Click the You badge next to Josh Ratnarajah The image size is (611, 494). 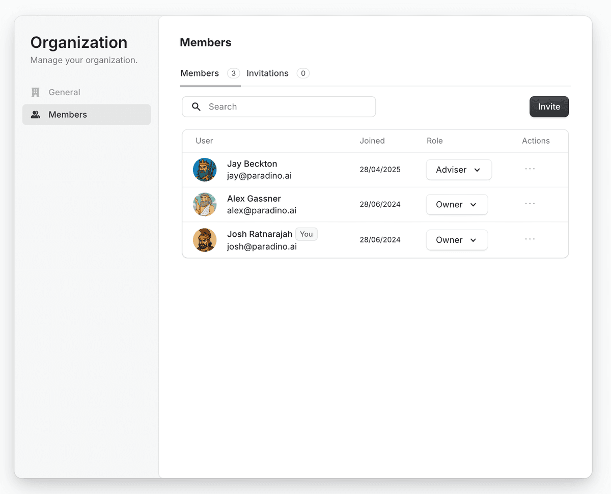[x=306, y=234]
